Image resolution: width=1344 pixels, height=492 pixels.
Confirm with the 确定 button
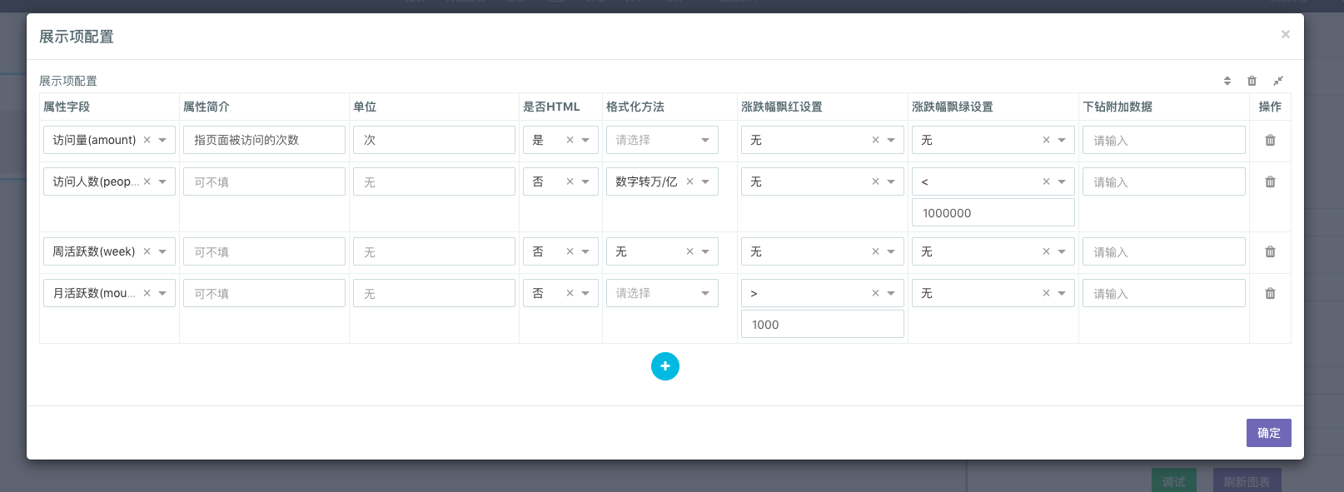(1268, 433)
